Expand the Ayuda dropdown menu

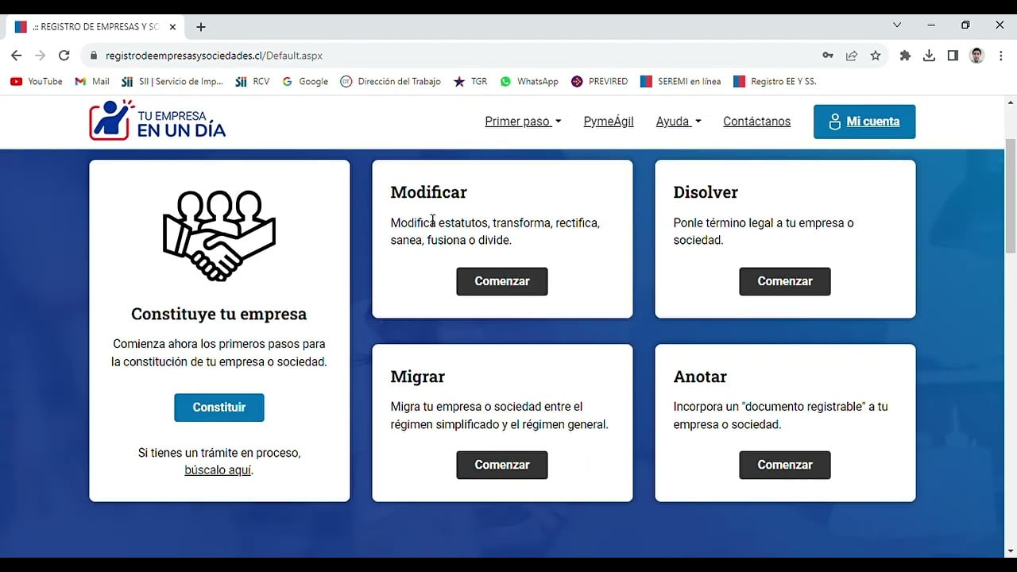(678, 122)
